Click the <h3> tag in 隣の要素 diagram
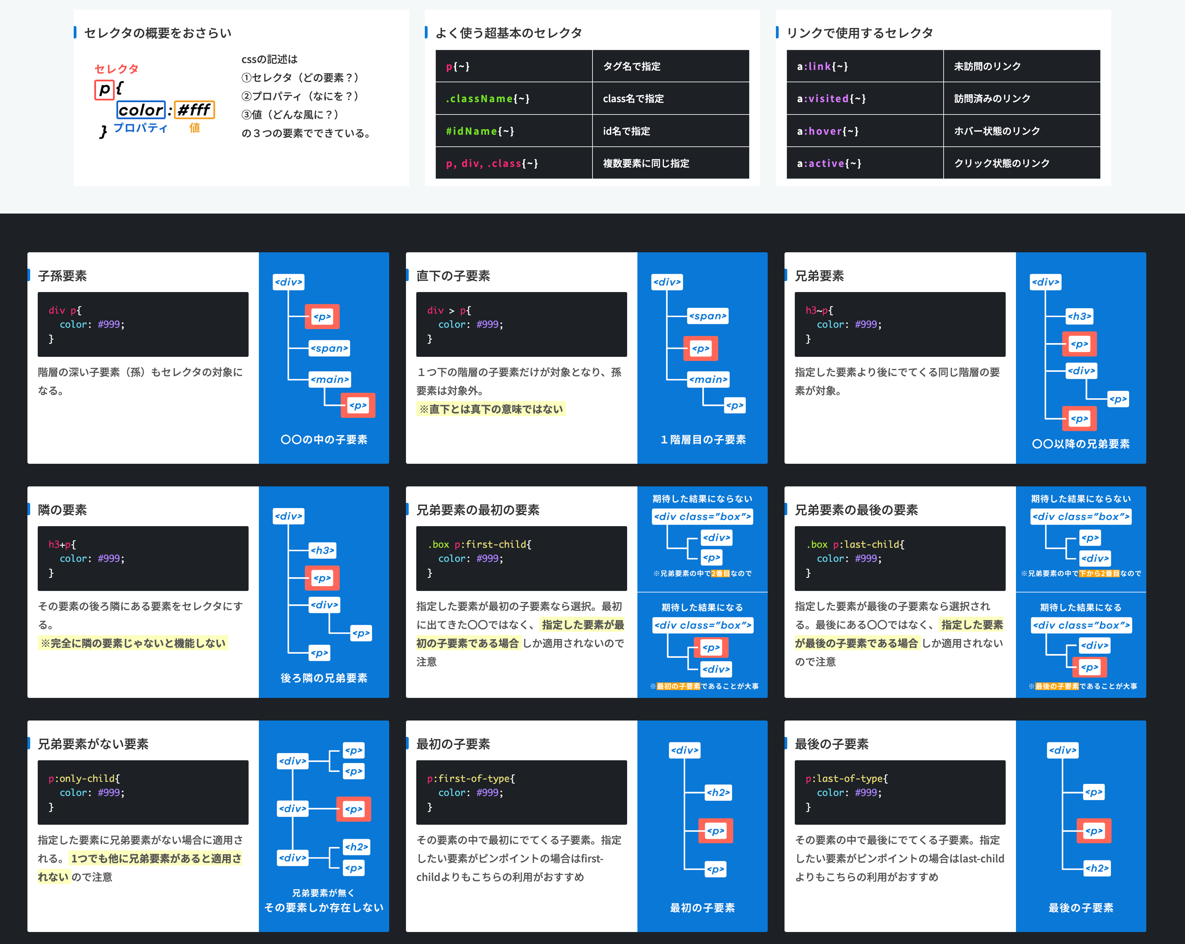This screenshot has width=1185, height=944. (x=323, y=550)
